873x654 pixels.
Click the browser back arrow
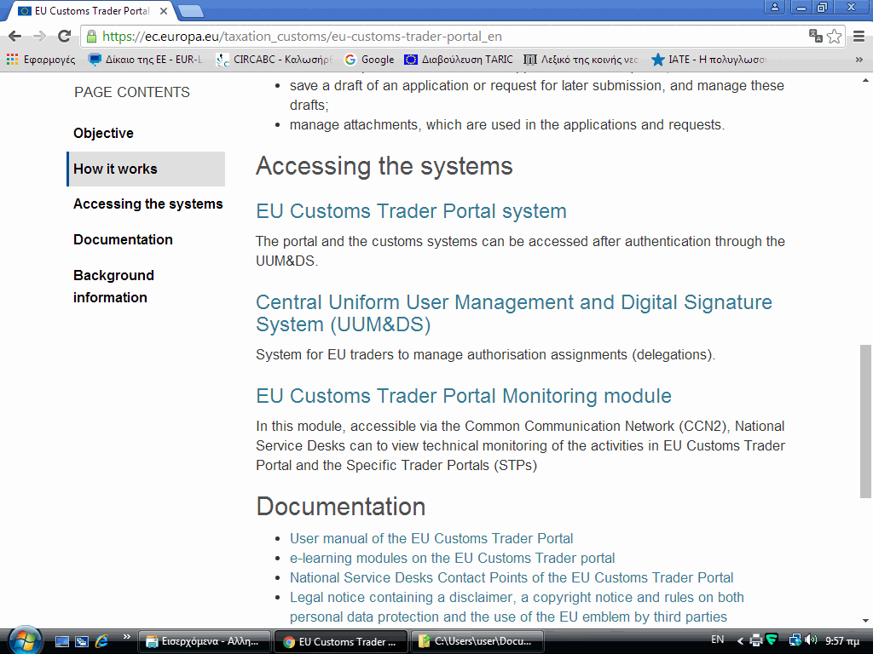14,36
